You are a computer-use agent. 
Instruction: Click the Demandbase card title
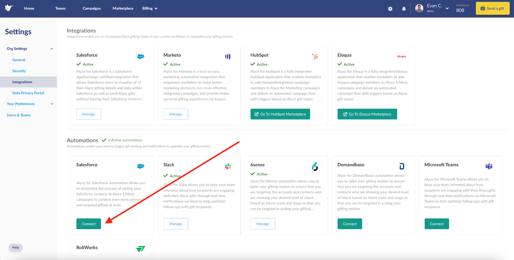point(351,165)
